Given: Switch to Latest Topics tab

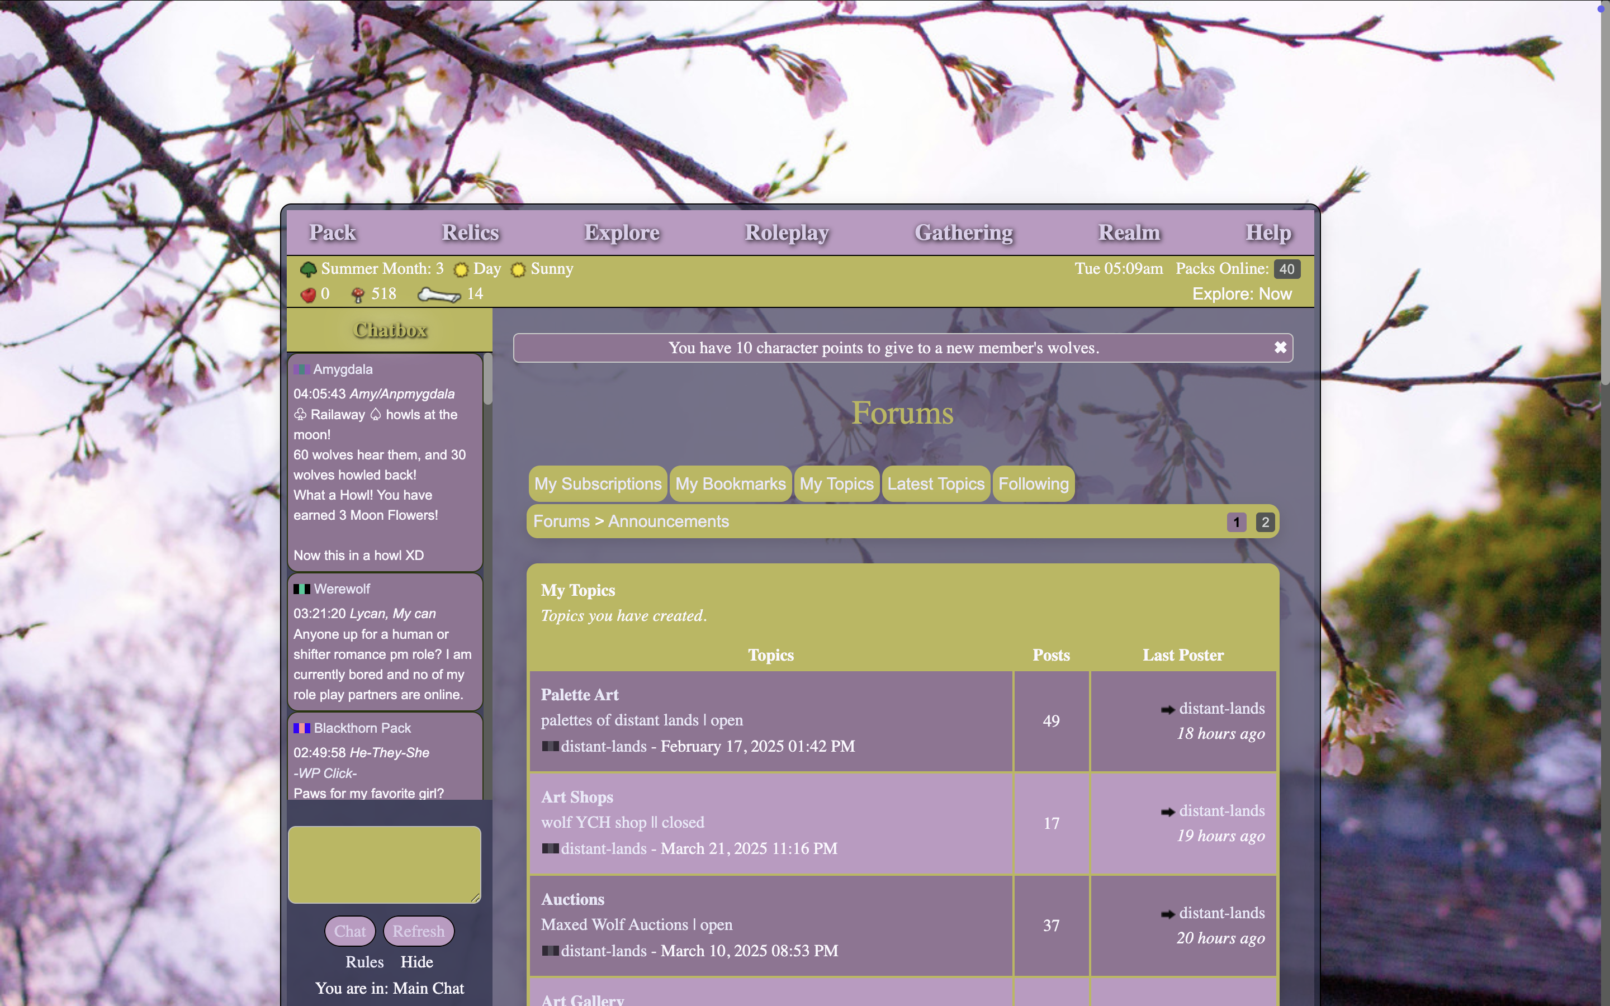Looking at the screenshot, I should [935, 483].
